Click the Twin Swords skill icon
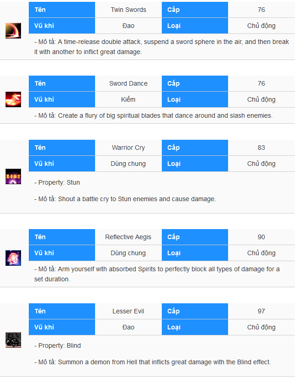 click(13, 31)
